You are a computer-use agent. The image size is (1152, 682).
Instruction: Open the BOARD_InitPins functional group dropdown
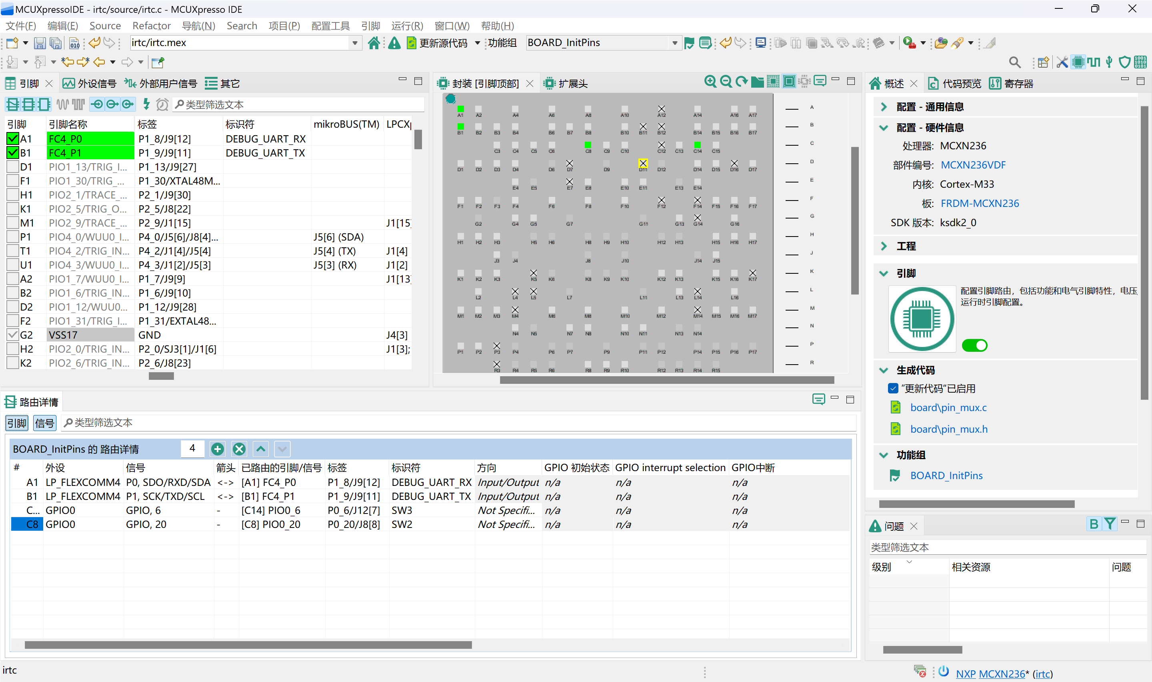click(674, 43)
